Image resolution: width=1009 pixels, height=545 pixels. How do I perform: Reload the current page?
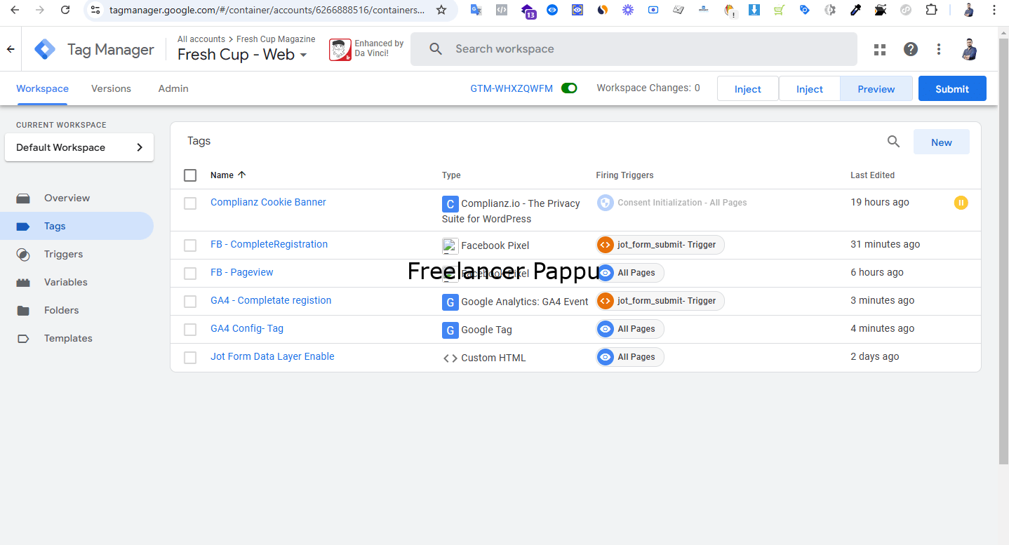point(65,10)
